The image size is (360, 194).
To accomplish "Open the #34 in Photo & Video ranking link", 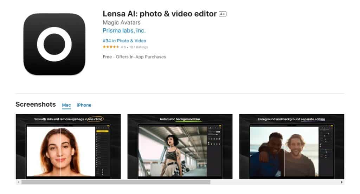I will point(124,41).
